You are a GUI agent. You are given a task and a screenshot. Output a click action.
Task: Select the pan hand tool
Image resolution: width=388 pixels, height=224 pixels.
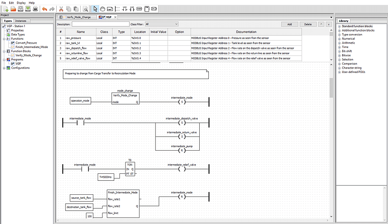(x=102, y=9)
